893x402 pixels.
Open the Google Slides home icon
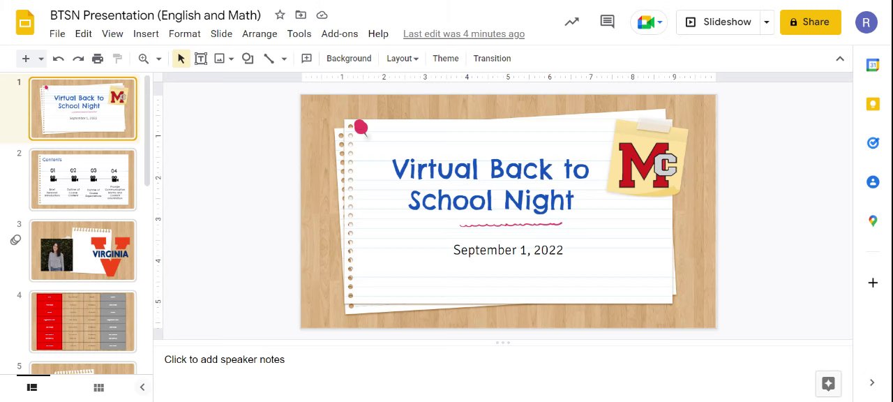click(x=25, y=22)
